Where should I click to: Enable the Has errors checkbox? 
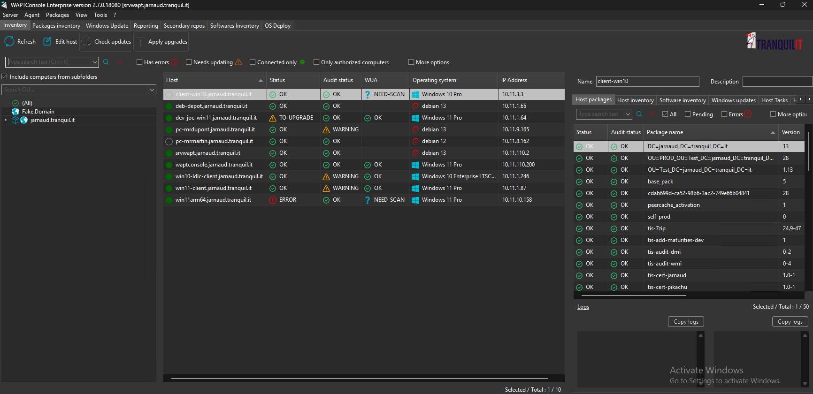pyautogui.click(x=139, y=62)
